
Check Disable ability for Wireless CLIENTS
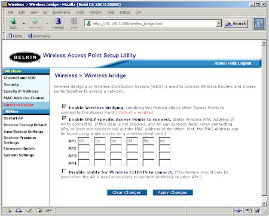click(x=64, y=171)
